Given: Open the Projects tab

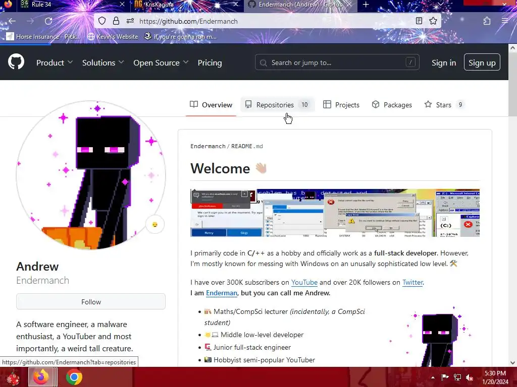Looking at the screenshot, I should (341, 105).
